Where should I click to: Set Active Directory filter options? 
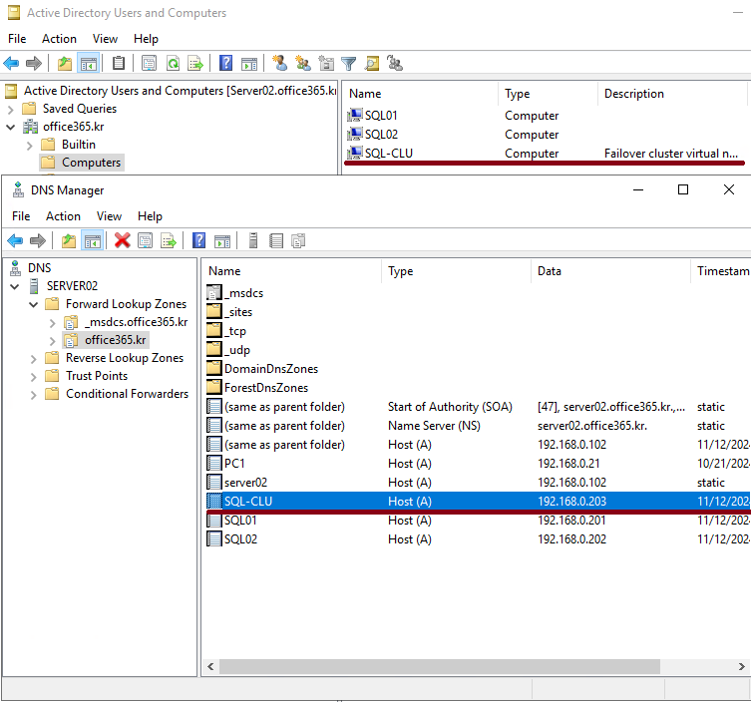click(349, 63)
